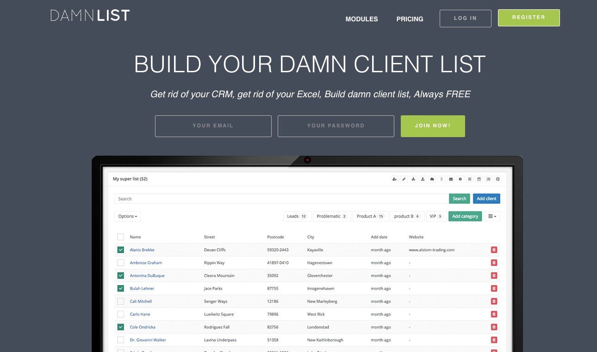Delete the Bulah Lehner row with its trash icon
Image resolution: width=597 pixels, height=352 pixels.
(x=494, y=289)
